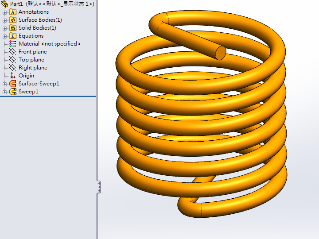Screen dimensions: 319x239
Task: Click the Annotations folder icon
Action: (12, 12)
